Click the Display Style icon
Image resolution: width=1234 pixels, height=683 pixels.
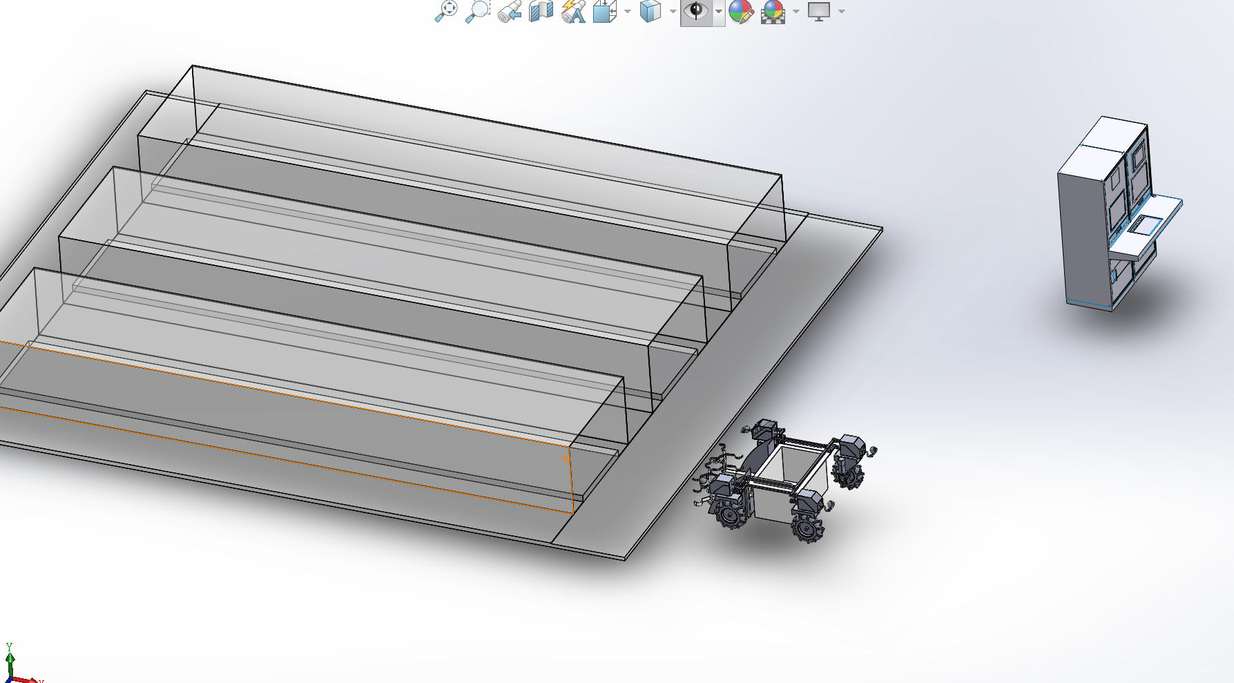(x=650, y=12)
